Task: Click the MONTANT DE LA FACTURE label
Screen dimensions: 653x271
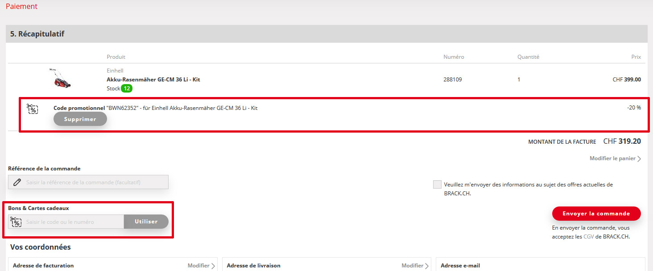Action: (x=562, y=142)
